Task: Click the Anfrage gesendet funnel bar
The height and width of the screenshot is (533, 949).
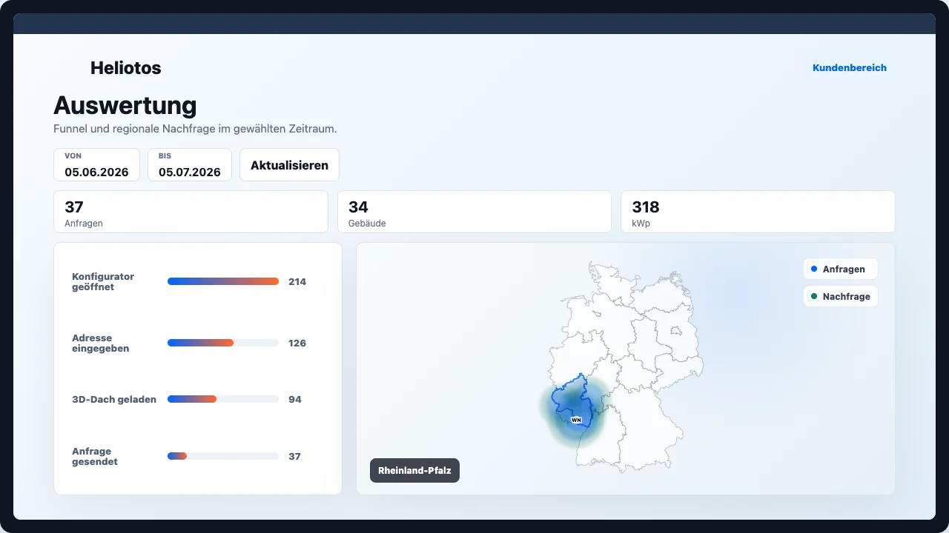Action: click(x=223, y=456)
